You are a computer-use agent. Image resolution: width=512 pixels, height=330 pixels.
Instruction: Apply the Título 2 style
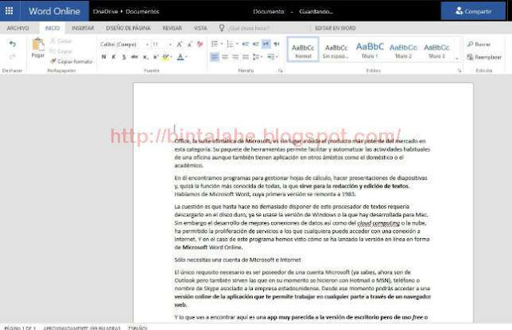coord(403,50)
